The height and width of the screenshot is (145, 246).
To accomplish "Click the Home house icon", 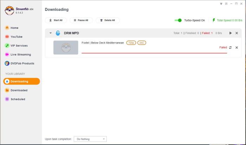I will point(7,28).
